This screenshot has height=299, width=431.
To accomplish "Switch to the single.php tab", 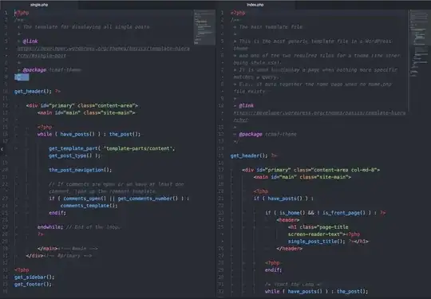I will pos(39,5).
